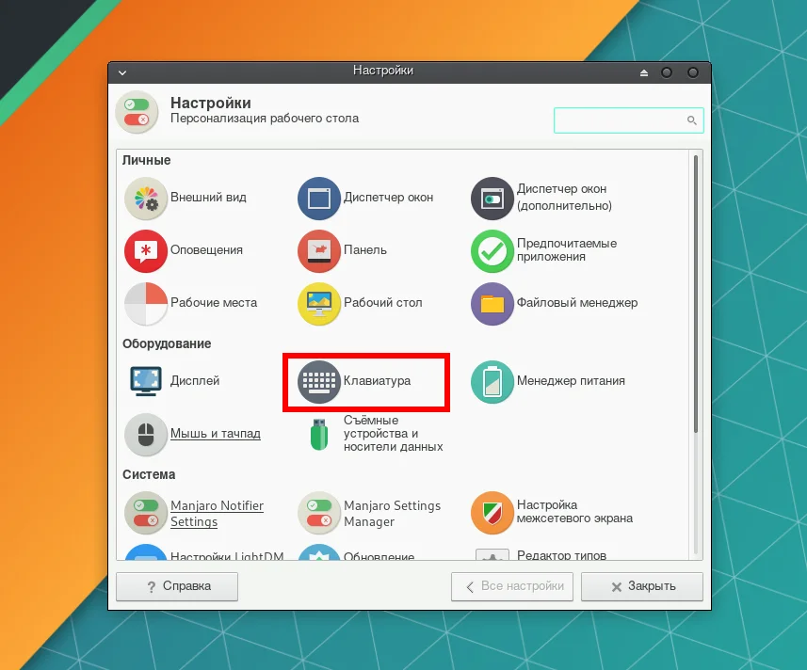Click the Рабочий стол text label

(x=383, y=302)
